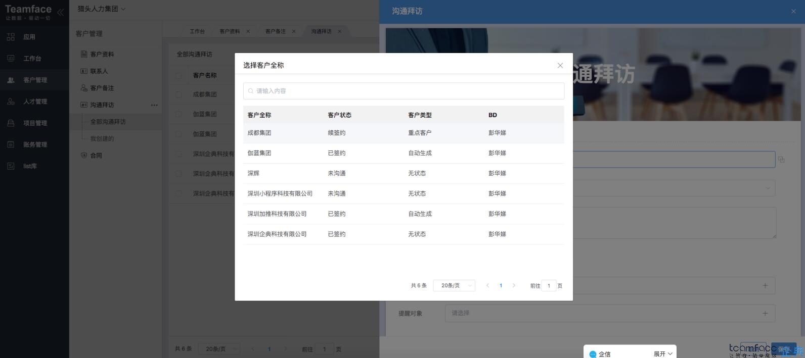Open 人才管理 in left sidebar
The image size is (805, 358).
pos(34,101)
